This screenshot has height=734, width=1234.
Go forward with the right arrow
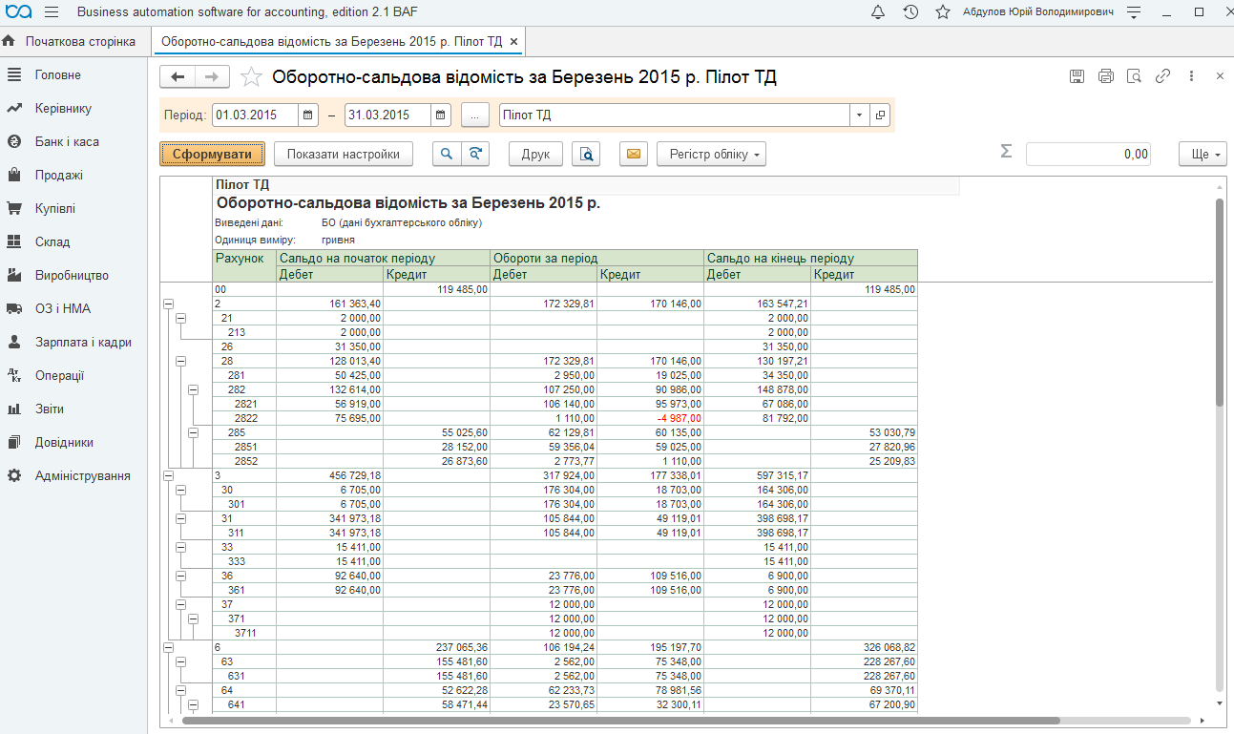click(212, 77)
